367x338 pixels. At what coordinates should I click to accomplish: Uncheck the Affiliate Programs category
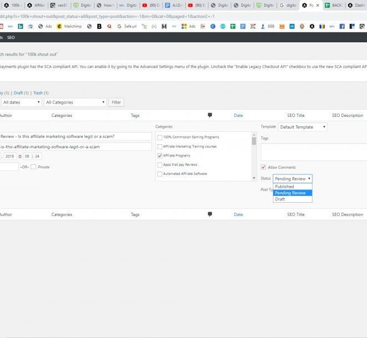tap(160, 155)
